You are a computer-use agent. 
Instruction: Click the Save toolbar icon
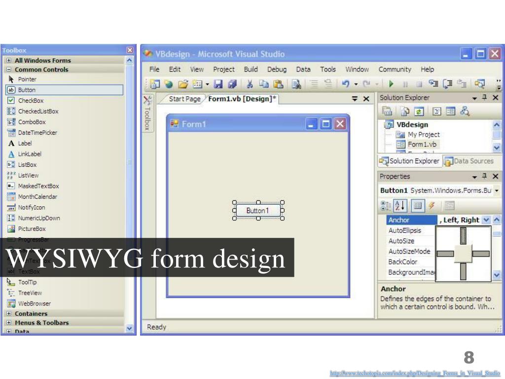[218, 84]
